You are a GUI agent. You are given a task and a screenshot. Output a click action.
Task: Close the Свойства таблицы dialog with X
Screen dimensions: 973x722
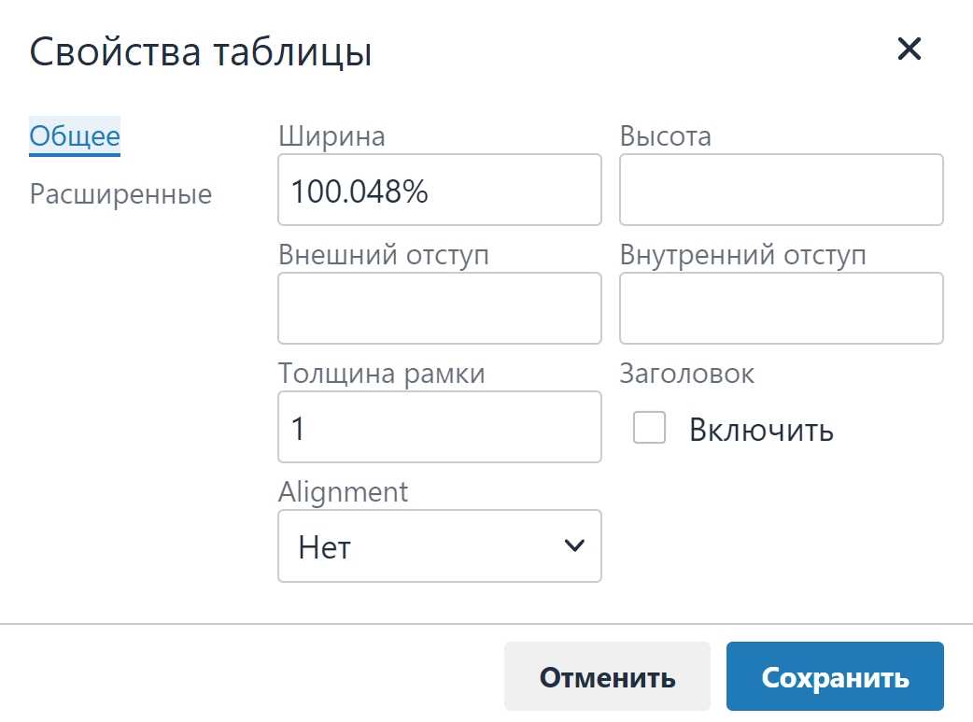point(910,49)
